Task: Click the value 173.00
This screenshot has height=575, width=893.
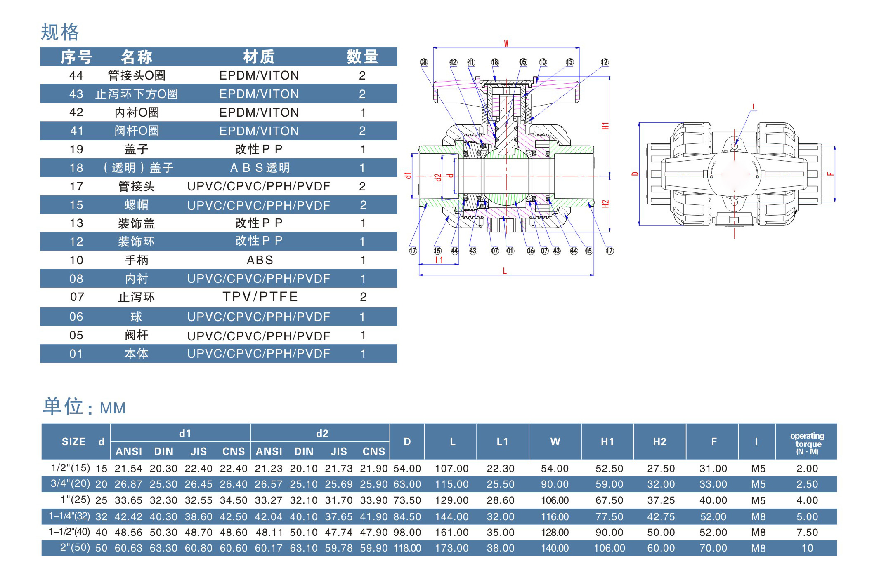Action: pos(452,548)
